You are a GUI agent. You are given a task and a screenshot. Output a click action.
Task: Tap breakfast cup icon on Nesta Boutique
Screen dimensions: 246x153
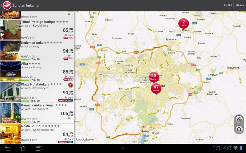pos(66,139)
